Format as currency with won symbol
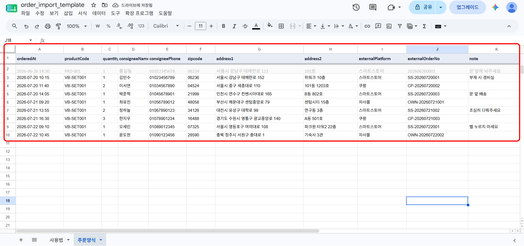The image size is (524, 246). [98, 26]
